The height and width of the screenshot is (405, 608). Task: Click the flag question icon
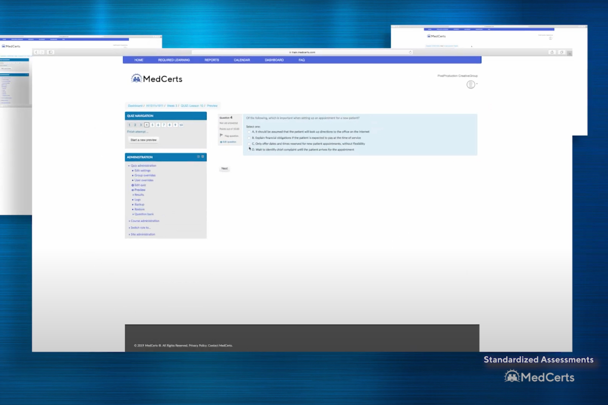pos(221,136)
